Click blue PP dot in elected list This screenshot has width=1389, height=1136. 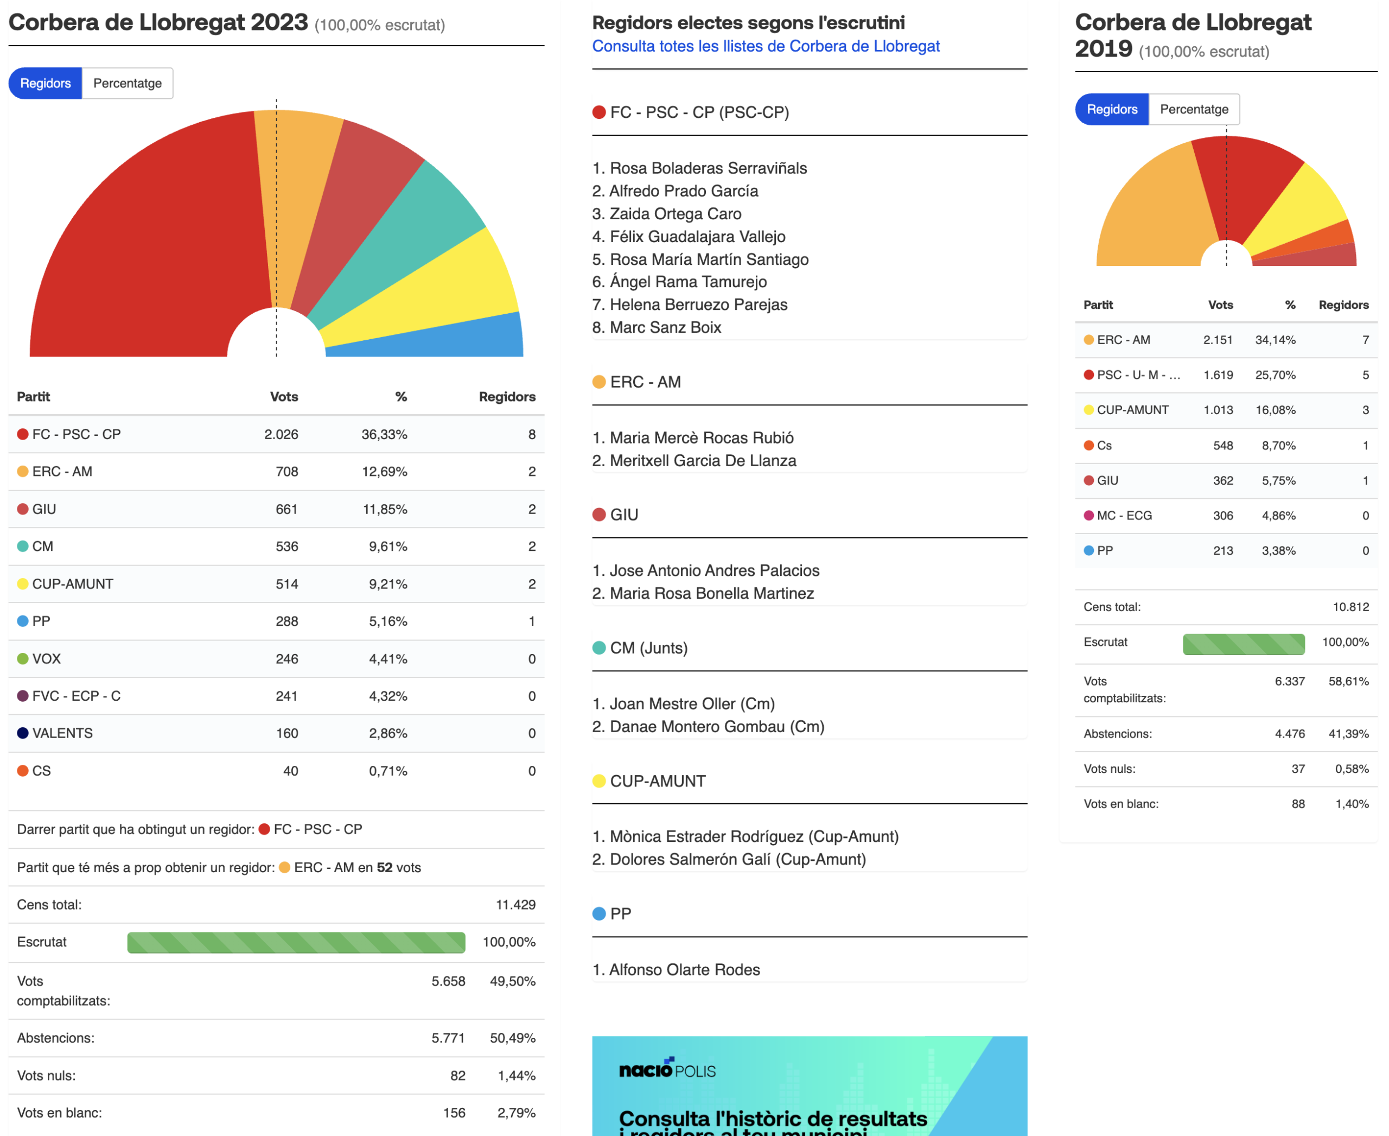[598, 913]
